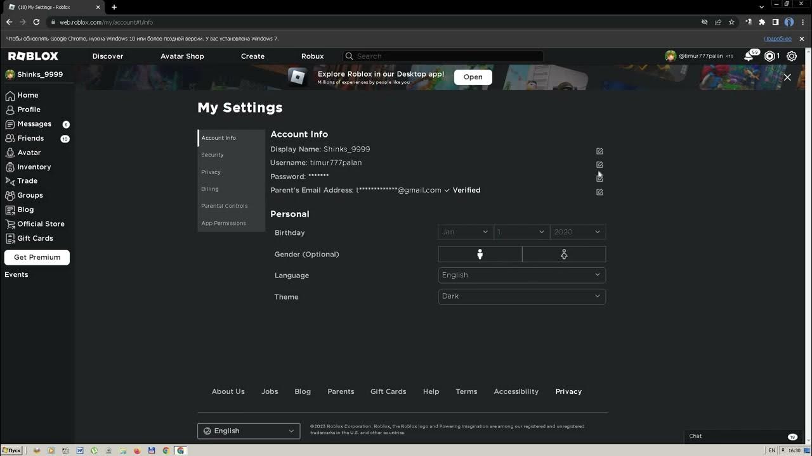Open the Theme dropdown

(x=522, y=296)
